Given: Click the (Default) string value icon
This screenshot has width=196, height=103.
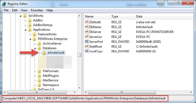Looking at the screenshot, I should point(87,22).
